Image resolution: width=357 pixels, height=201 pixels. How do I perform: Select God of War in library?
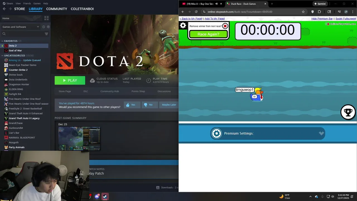point(15,51)
